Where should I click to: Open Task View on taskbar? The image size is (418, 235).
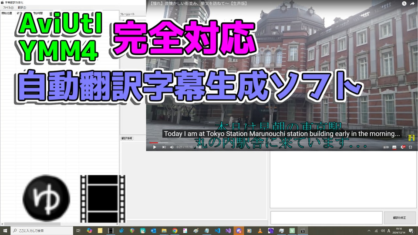point(78,231)
